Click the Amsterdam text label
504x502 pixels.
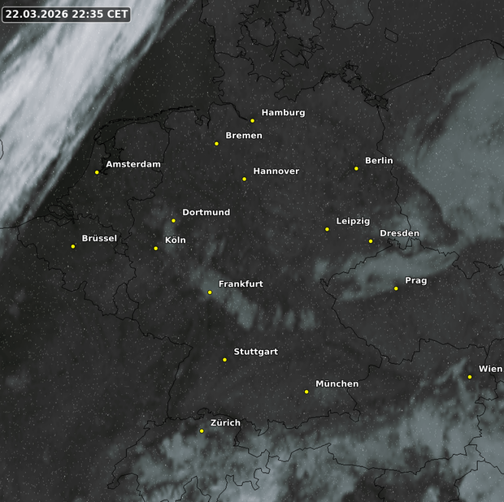[133, 164]
